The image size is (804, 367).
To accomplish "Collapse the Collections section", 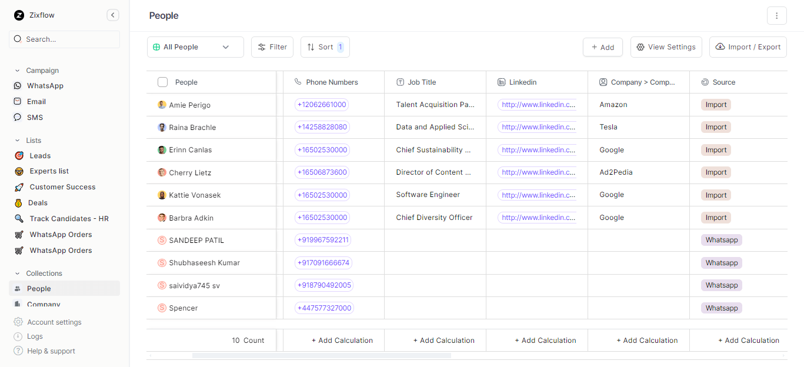I will click(x=18, y=273).
